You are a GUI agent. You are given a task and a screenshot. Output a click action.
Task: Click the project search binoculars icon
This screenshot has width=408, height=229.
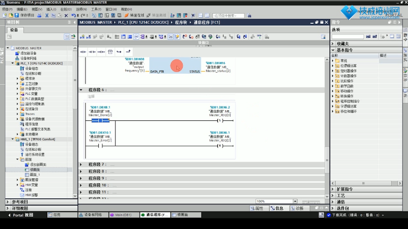[249, 15]
